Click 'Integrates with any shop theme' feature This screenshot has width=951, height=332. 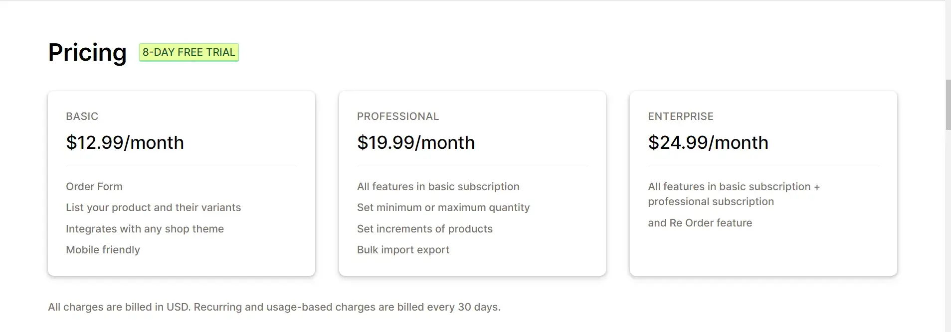145,229
